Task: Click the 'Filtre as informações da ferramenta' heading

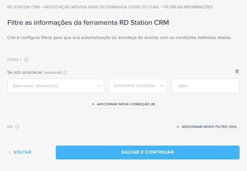Action: tap(88, 23)
